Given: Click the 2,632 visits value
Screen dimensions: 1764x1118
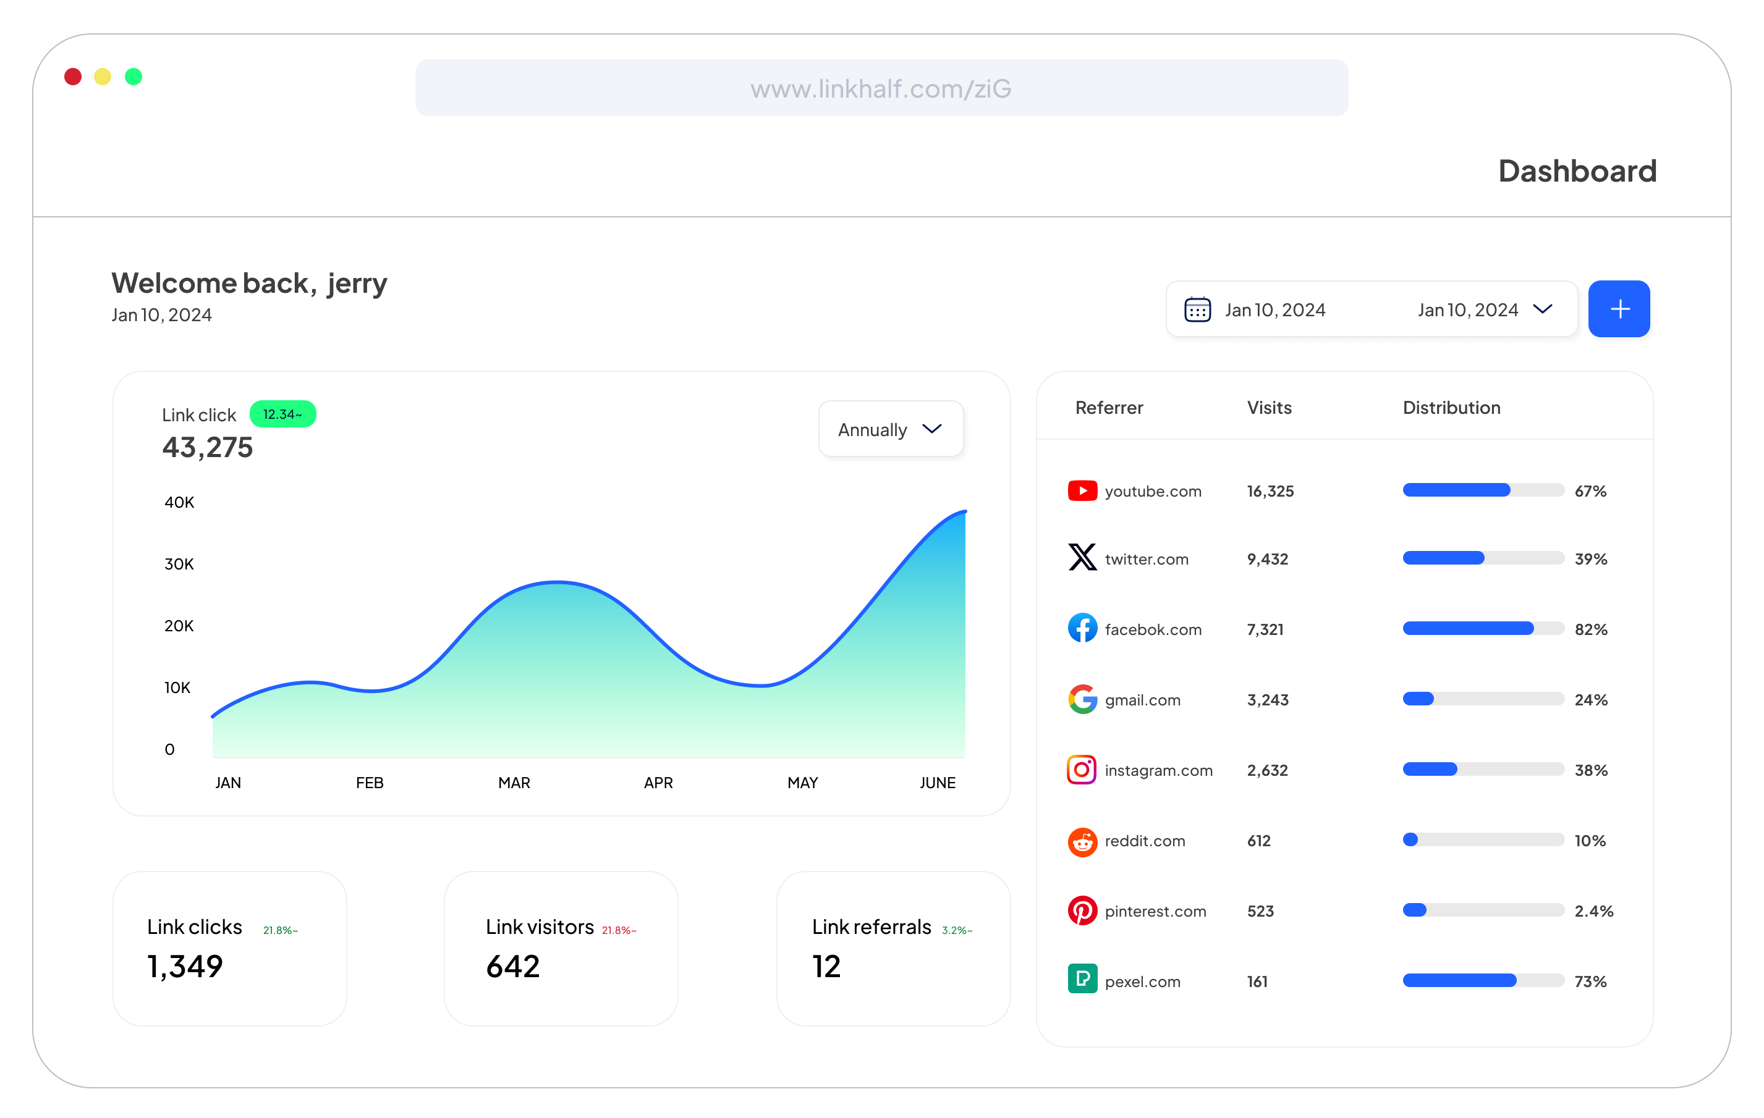Looking at the screenshot, I should [x=1267, y=770].
